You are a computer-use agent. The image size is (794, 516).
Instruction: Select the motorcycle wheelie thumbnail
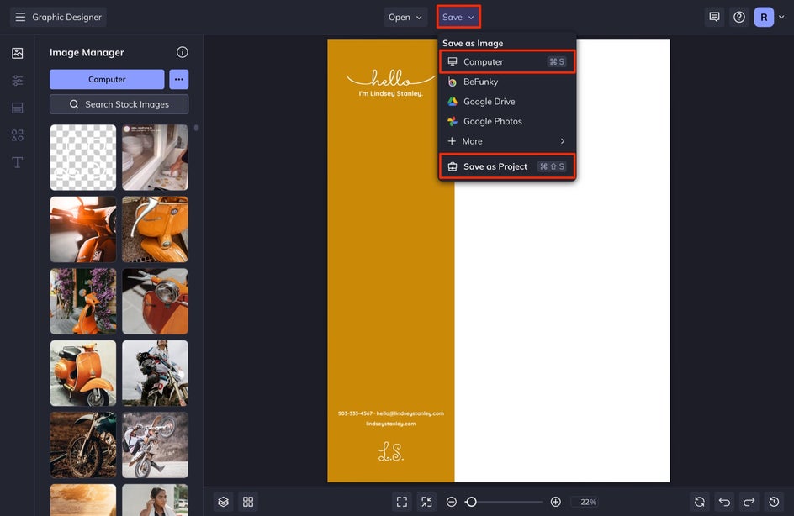pos(155,445)
